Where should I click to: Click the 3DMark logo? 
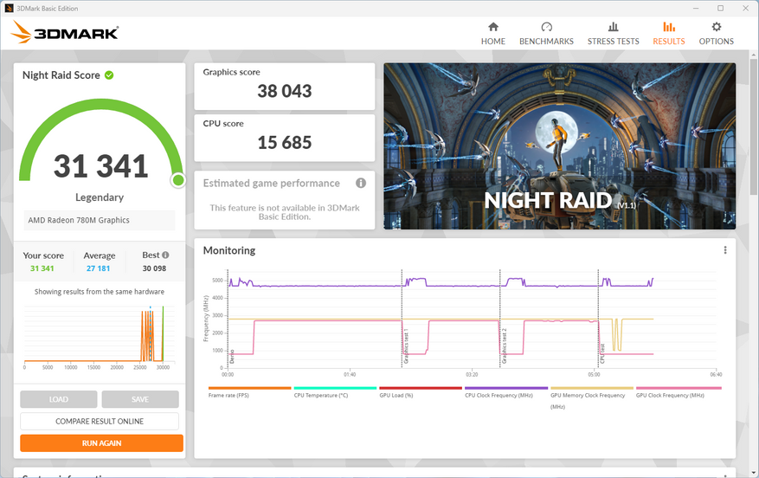(x=64, y=32)
